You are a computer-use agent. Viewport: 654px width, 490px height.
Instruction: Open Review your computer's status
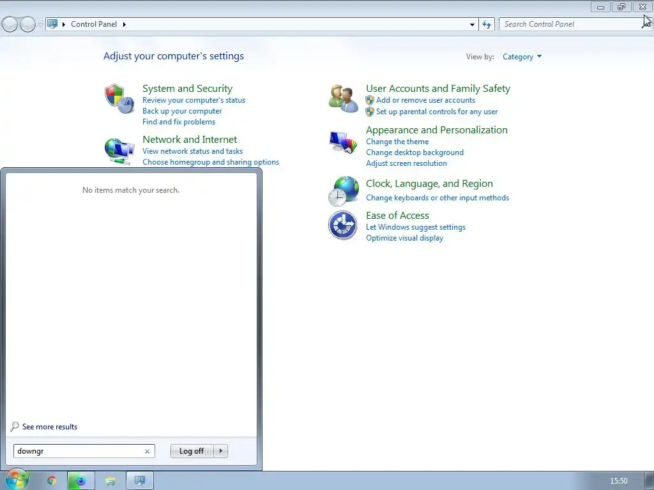point(194,100)
